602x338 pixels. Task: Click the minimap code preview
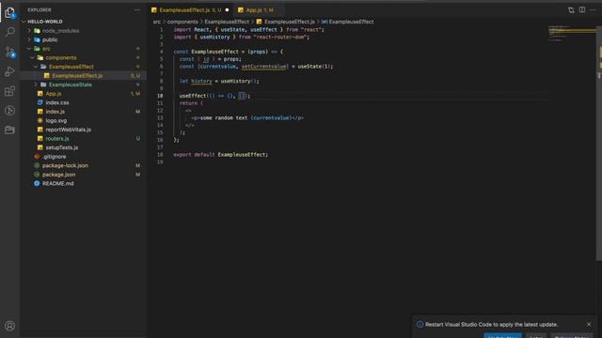point(572,34)
